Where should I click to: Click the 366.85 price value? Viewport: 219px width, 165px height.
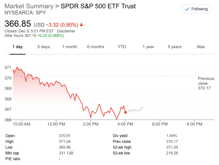coord(18,24)
